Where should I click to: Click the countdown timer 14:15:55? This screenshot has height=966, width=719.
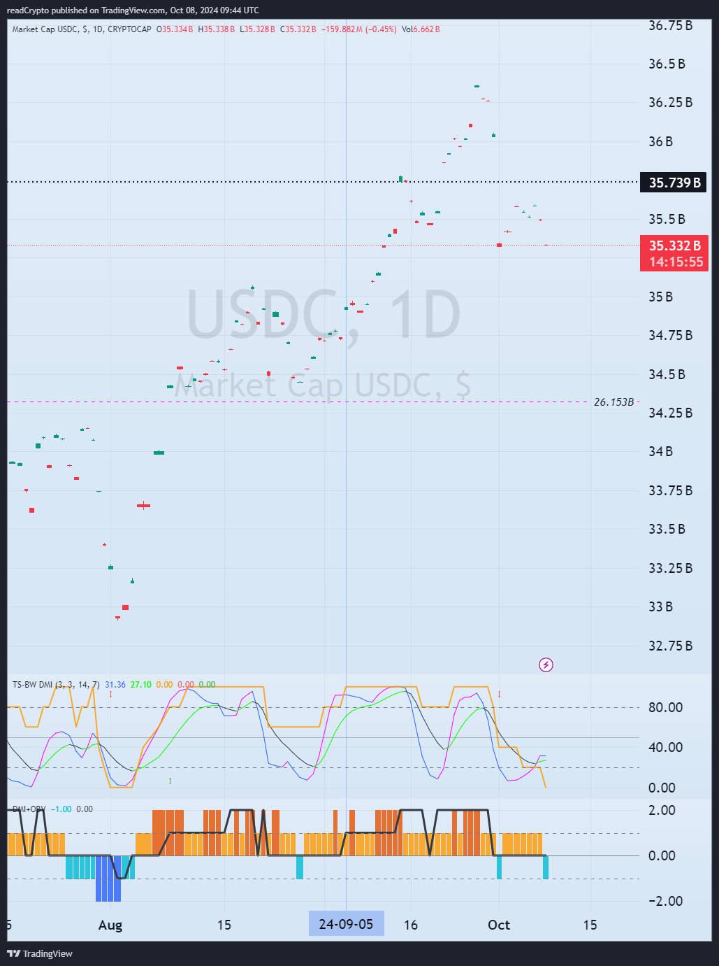point(676,262)
